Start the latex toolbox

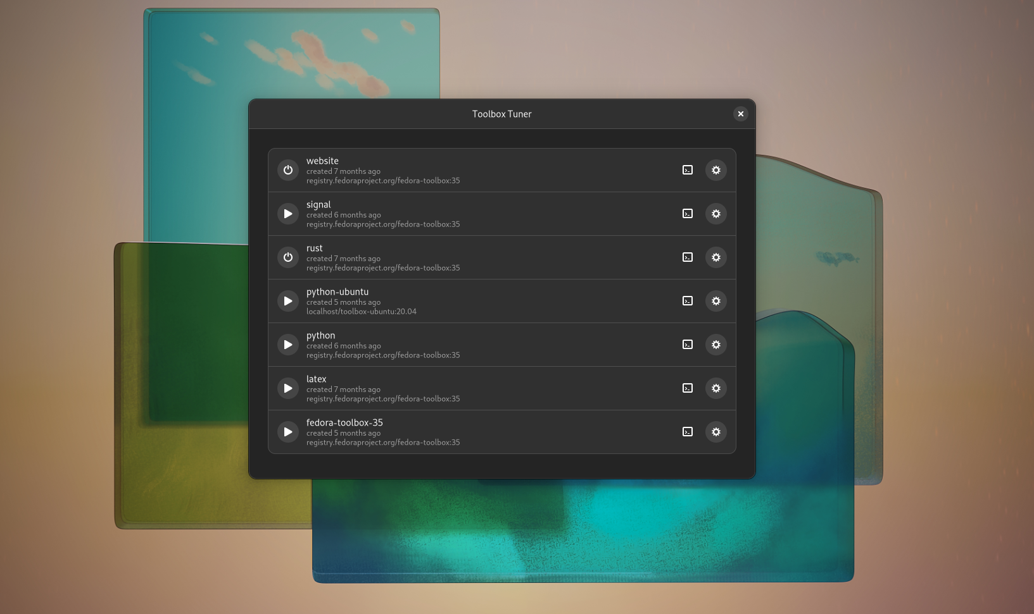click(x=288, y=388)
